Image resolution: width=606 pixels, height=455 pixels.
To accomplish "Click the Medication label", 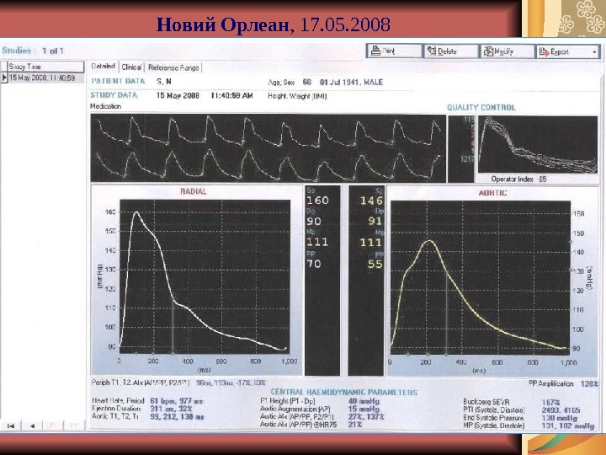I will [x=105, y=106].
